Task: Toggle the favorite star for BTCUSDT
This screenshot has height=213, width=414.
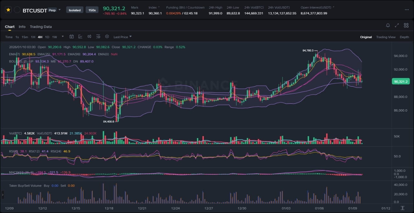Action: [x=8, y=10]
